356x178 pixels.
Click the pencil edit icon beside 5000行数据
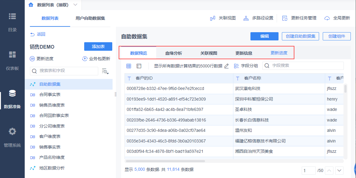pos(226,66)
